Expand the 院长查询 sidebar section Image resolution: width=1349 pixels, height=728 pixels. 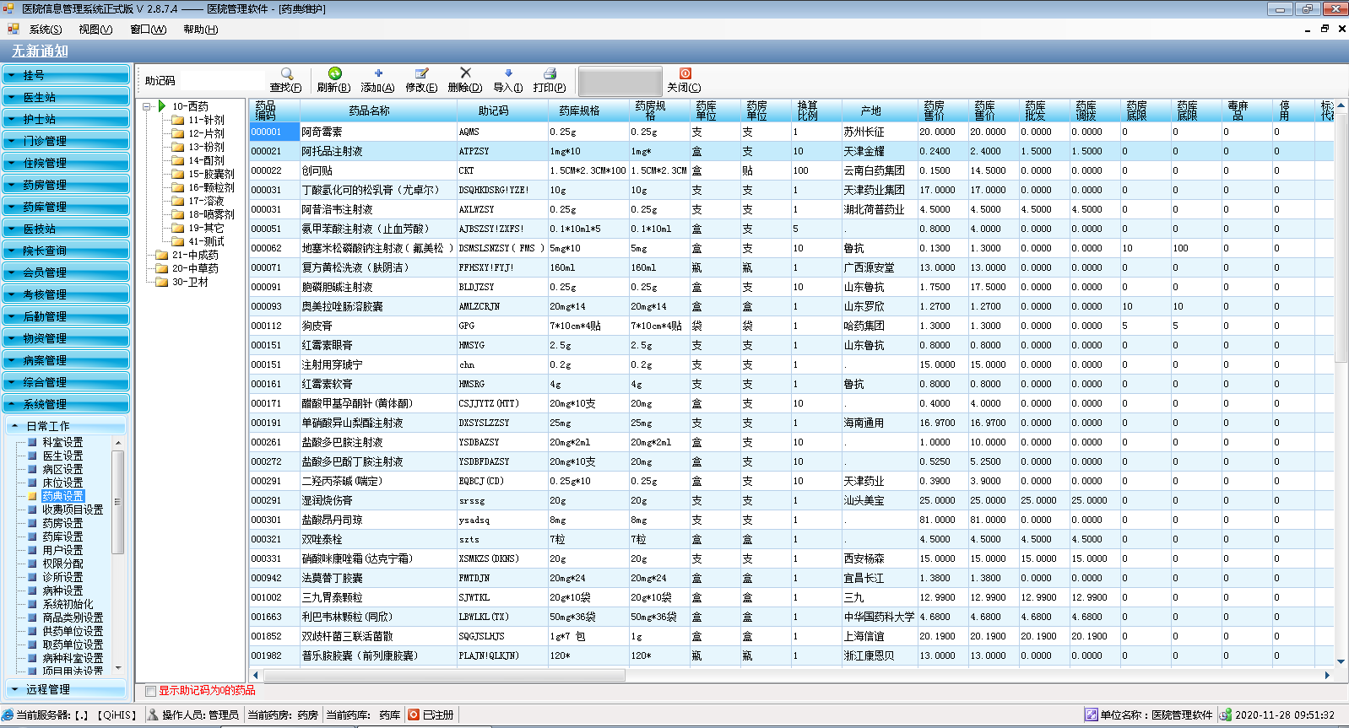pos(66,251)
